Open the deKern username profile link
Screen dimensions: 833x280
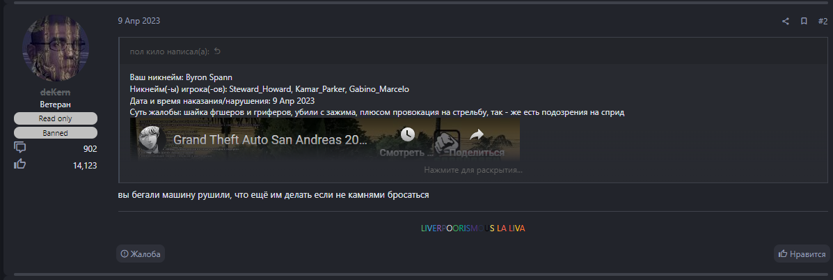(x=55, y=93)
